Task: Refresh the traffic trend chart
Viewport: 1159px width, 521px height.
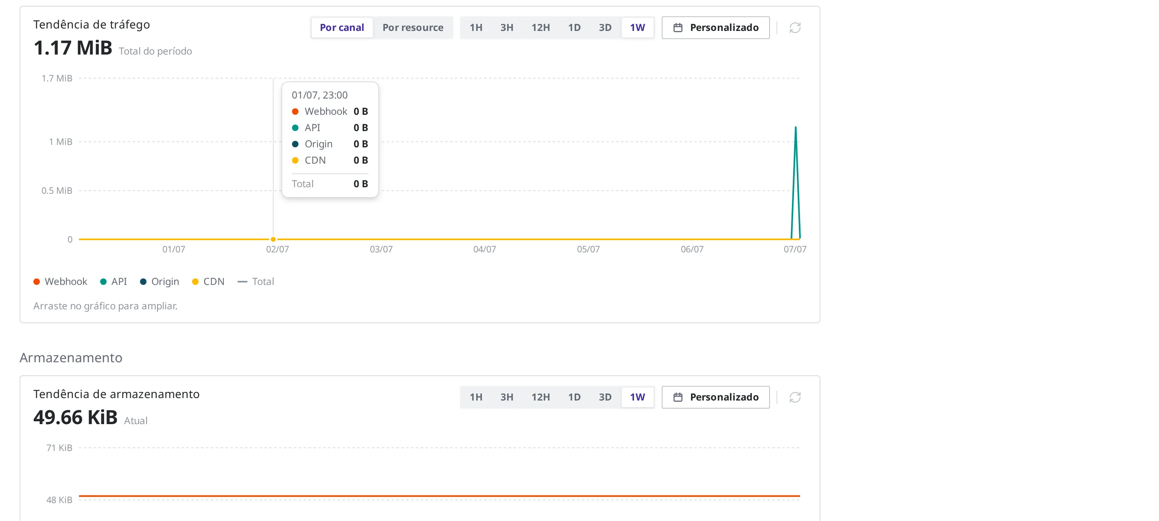Action: click(794, 28)
